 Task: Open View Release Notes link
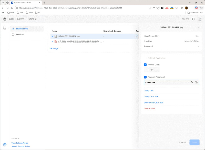pyautogui.click(x=20, y=143)
